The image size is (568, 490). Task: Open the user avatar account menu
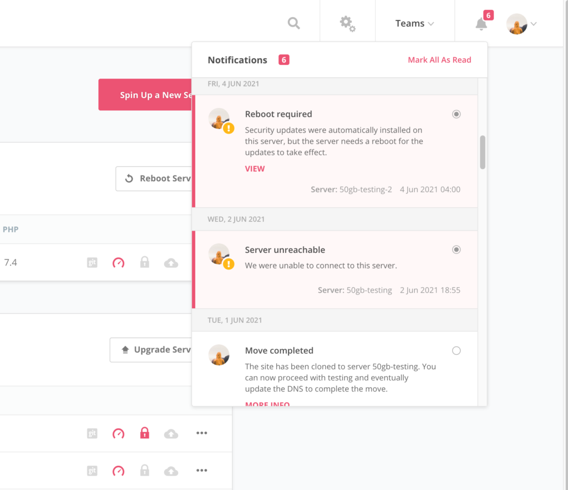522,24
